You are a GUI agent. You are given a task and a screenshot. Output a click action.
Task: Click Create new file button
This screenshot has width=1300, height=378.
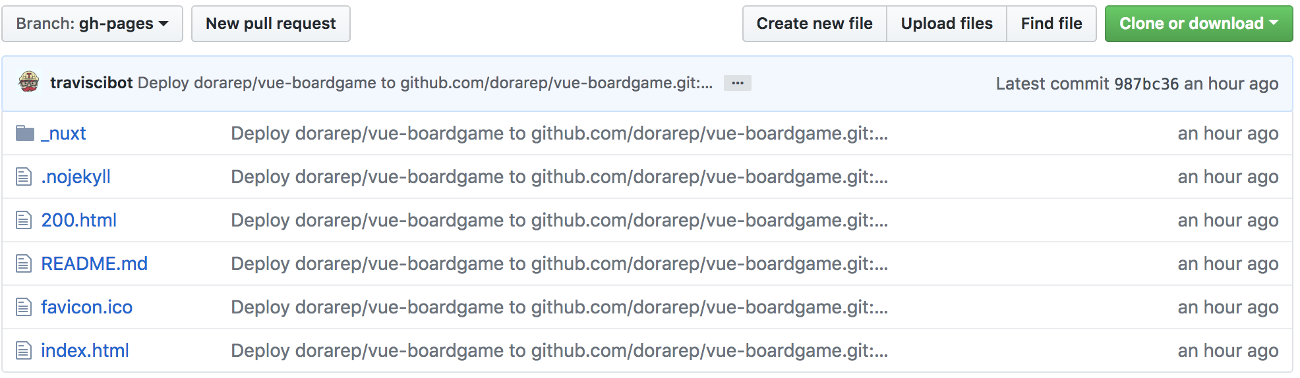point(814,24)
